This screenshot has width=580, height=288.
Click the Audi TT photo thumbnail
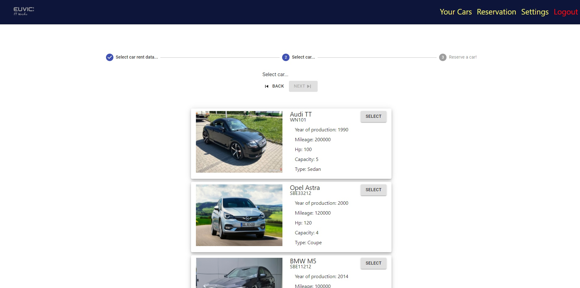(239, 142)
